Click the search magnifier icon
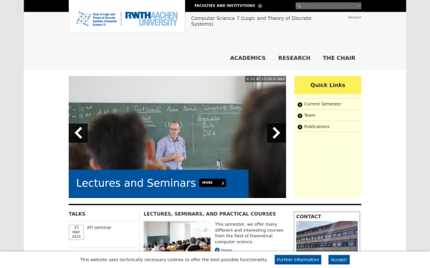 (x=299, y=6)
